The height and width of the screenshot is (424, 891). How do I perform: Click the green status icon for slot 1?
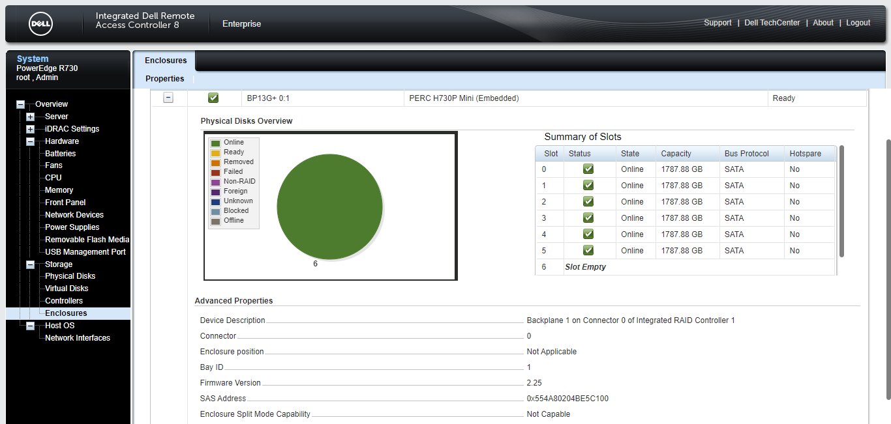click(588, 185)
